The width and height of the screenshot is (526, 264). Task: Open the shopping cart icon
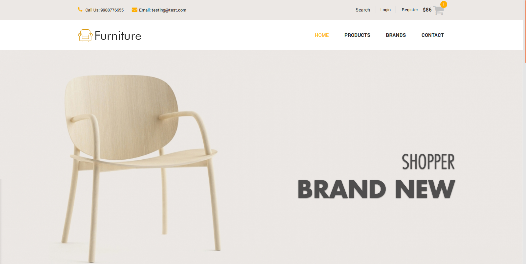pos(438,10)
